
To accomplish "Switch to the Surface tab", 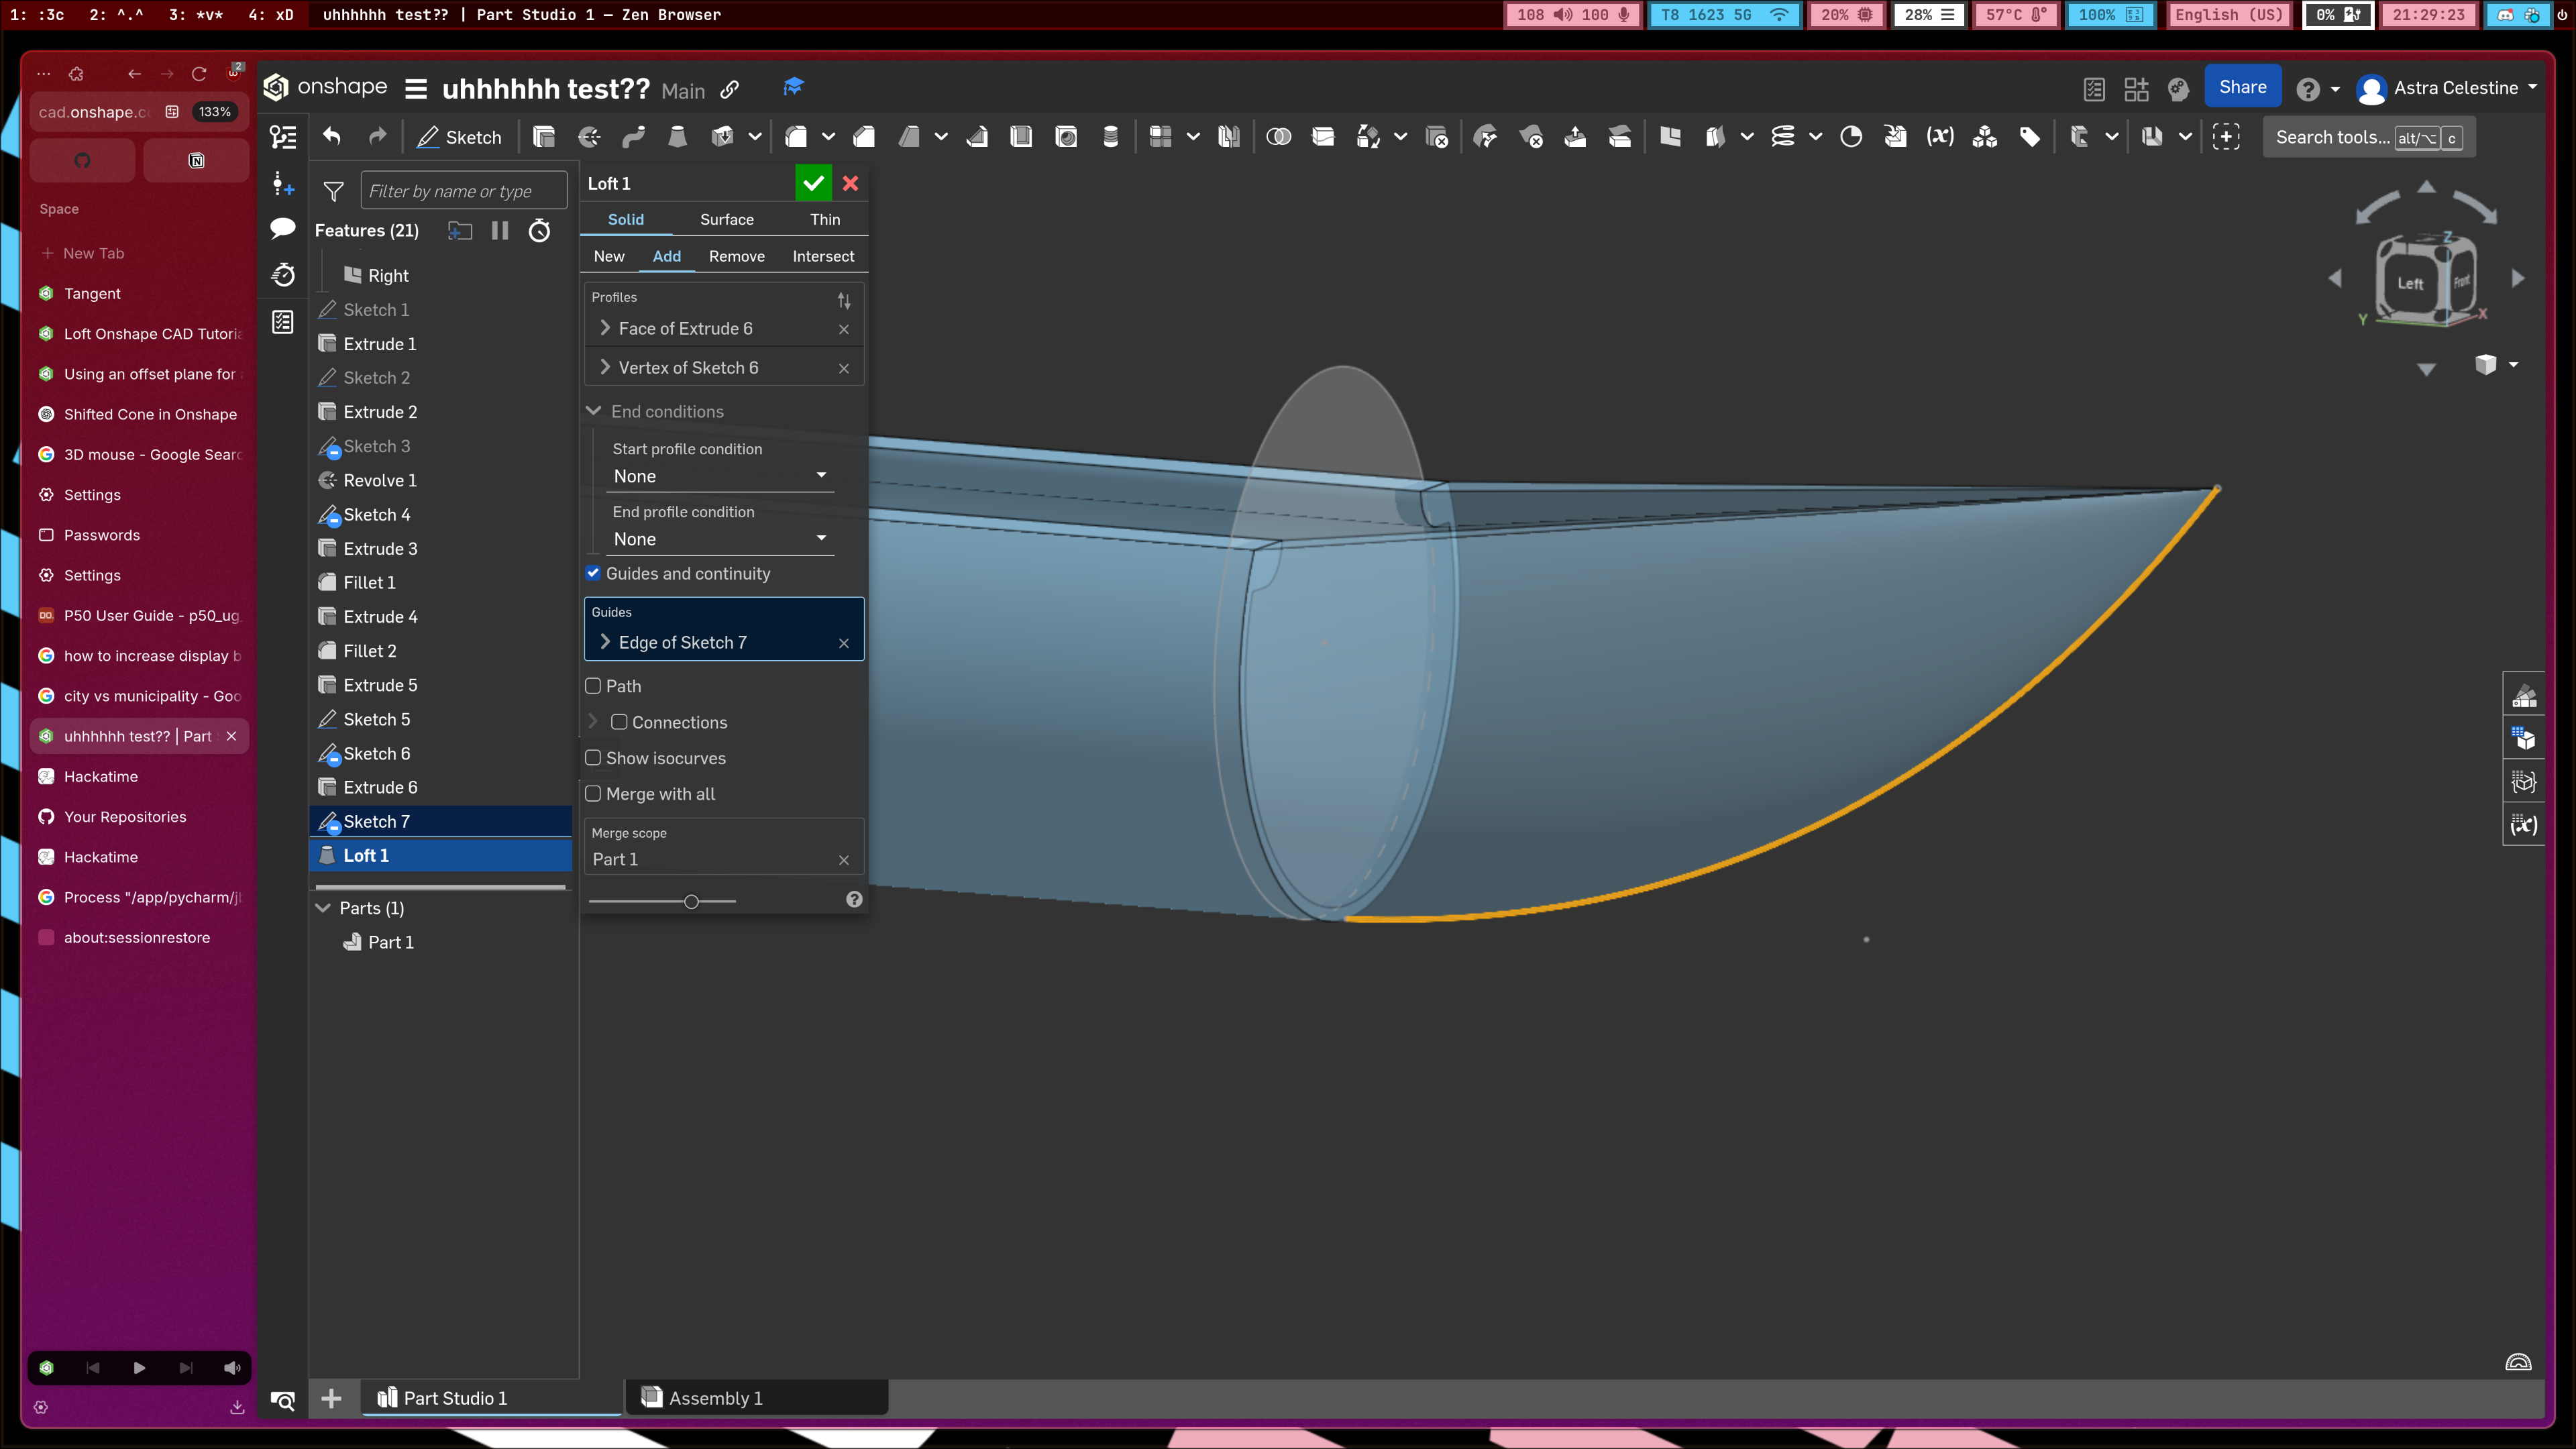I will 726,219.
